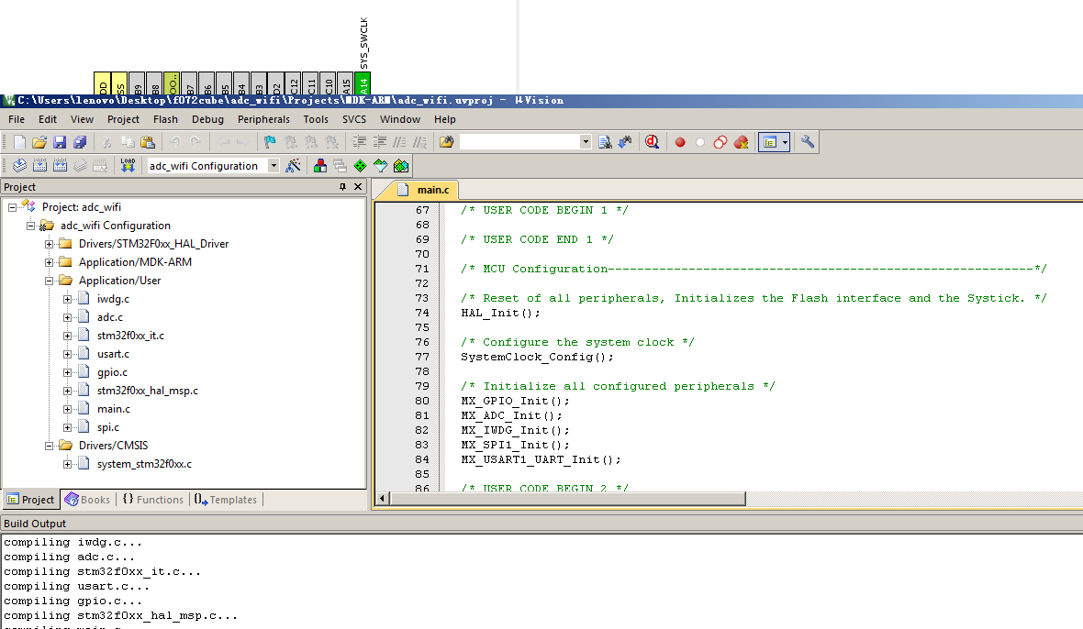Screen dimensions: 1083x629
Task: Download to flash with LOAD icon
Action: coord(128,166)
